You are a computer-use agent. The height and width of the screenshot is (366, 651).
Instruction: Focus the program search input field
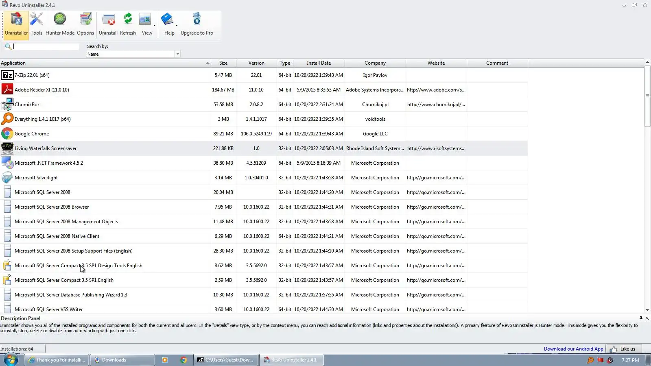(x=46, y=46)
